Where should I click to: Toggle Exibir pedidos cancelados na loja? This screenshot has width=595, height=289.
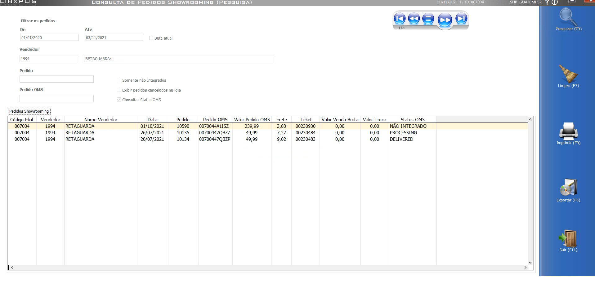[119, 90]
